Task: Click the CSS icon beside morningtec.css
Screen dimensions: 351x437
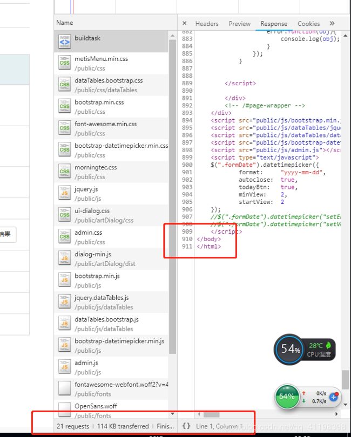Action: click(x=64, y=172)
